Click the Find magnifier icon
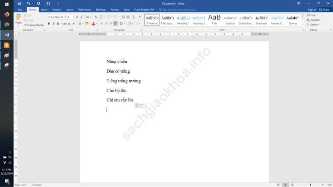This screenshot has width=333, height=187. click(x=308, y=15)
